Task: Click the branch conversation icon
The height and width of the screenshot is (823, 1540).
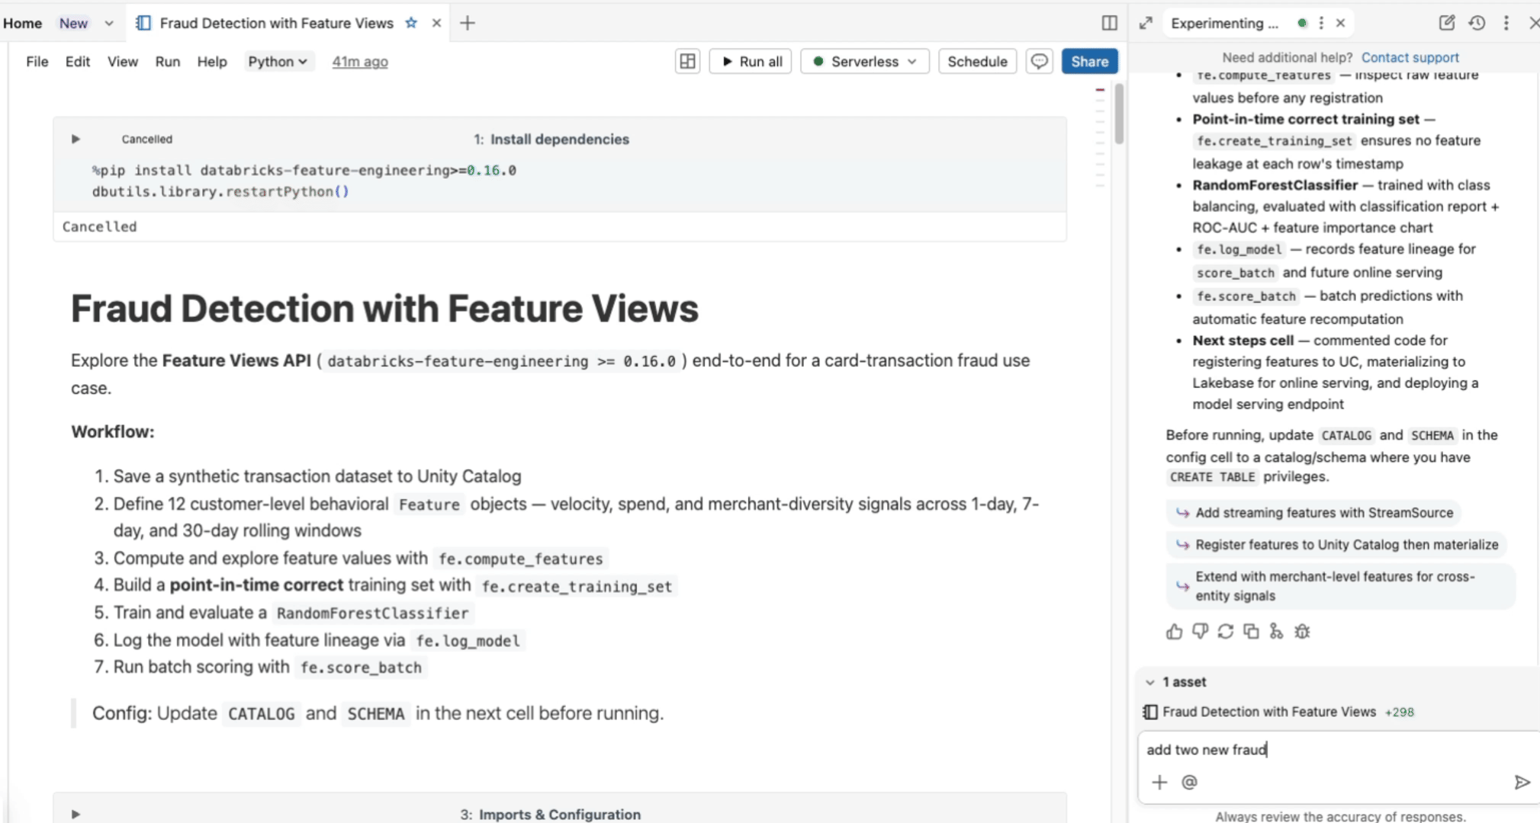Action: (x=1276, y=631)
